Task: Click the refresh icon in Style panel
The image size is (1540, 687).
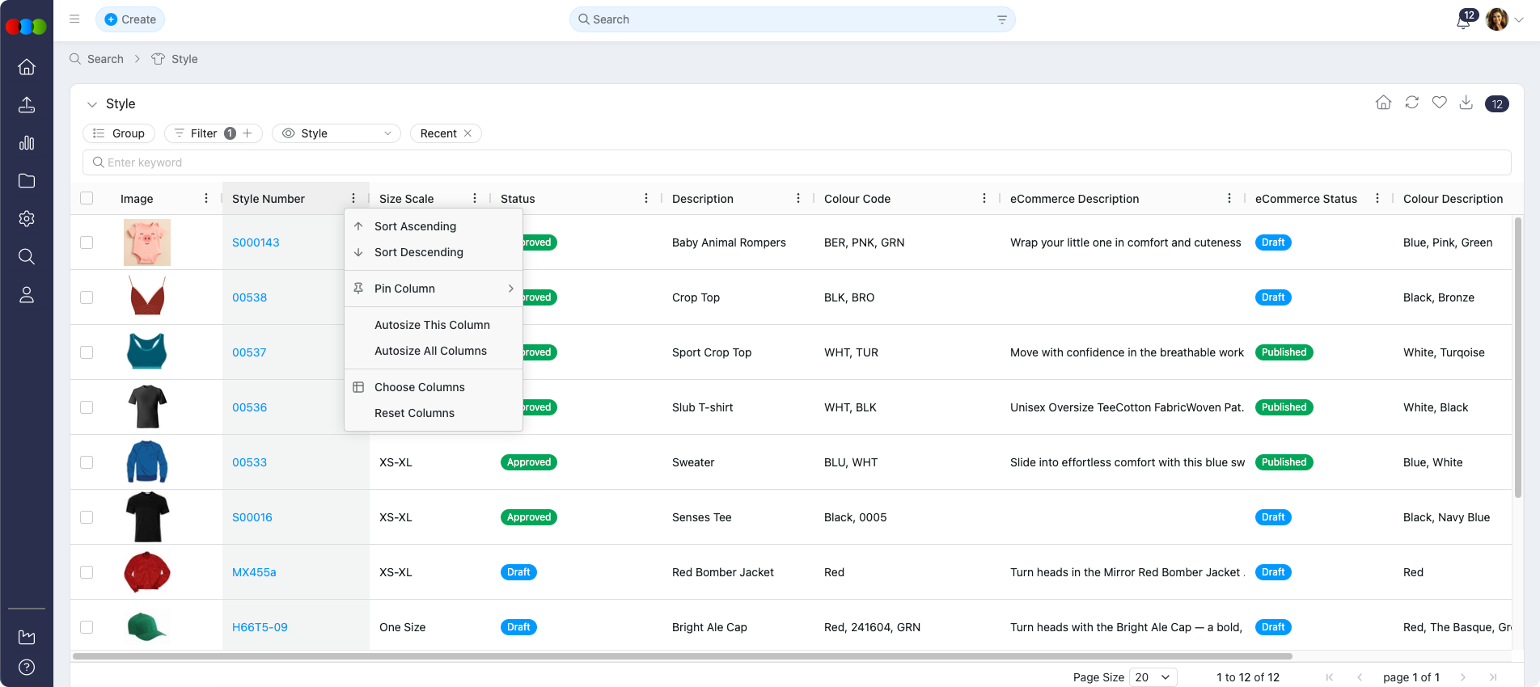Action: pyautogui.click(x=1411, y=103)
